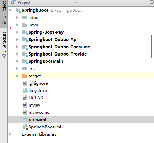Expand the src folder
Viewport: 154px width, 143px height.
pos(17,69)
